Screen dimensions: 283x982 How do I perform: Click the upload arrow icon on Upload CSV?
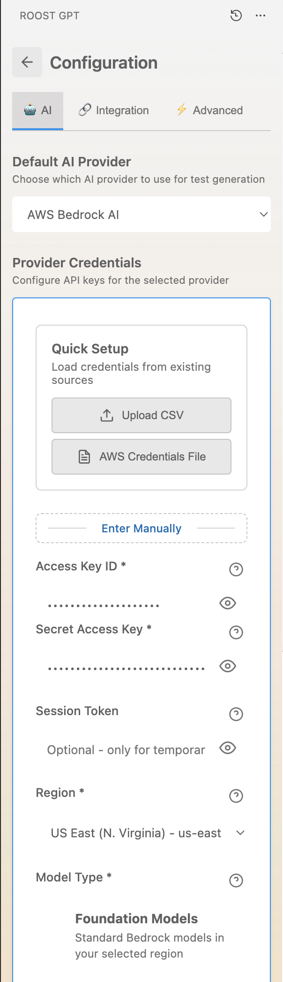click(107, 415)
